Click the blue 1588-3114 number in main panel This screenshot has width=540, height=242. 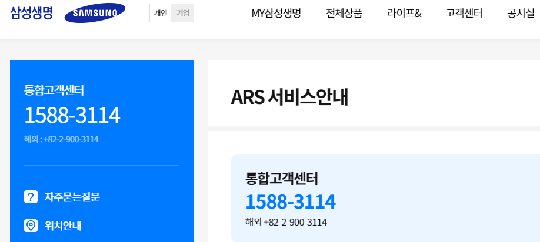[291, 202]
